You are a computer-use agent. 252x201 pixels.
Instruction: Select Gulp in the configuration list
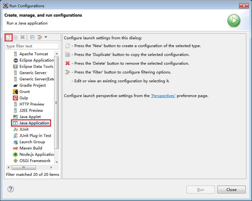point(24,98)
